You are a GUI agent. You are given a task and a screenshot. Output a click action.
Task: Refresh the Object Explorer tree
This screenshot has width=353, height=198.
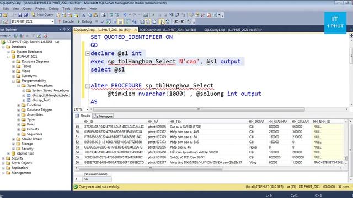point(39,36)
